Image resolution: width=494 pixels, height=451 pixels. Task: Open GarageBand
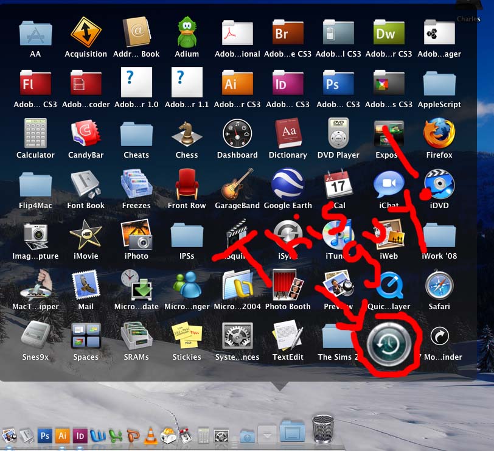(x=237, y=184)
